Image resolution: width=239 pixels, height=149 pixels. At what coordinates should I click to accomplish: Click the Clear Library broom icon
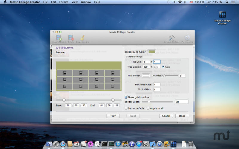tap(82, 38)
